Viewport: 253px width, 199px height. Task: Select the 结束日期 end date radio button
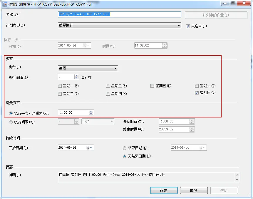pyautogui.click(x=125, y=148)
